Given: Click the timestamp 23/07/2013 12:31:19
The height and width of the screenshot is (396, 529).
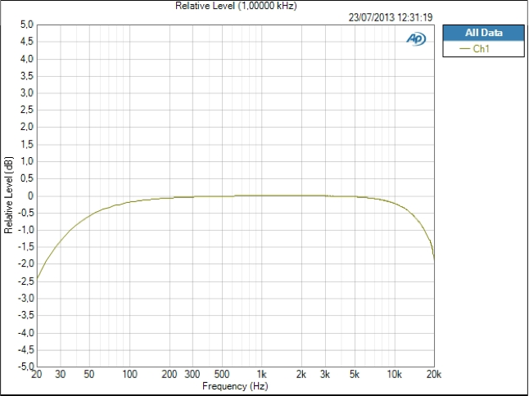Looking at the screenshot, I should click(391, 17).
